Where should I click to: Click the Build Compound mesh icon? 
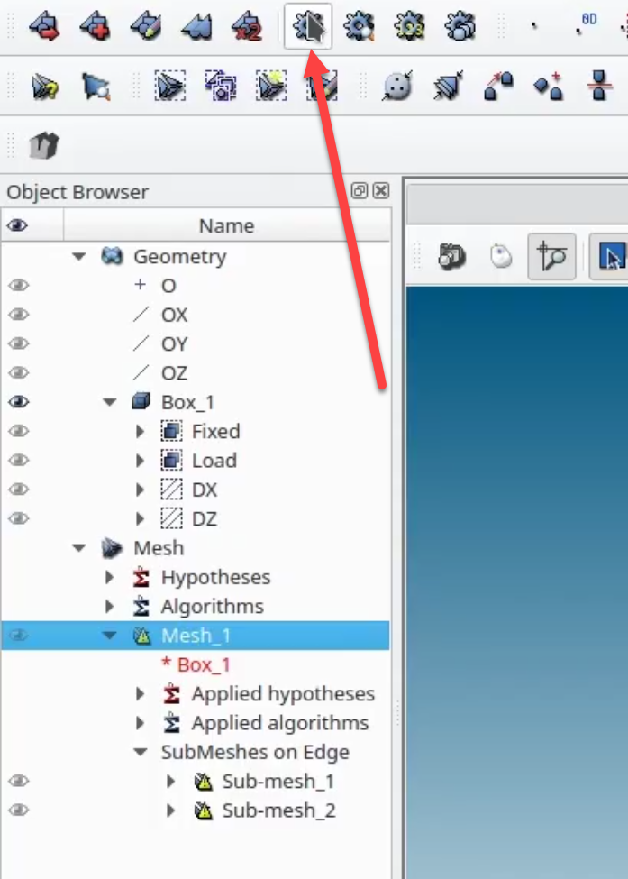[196, 26]
